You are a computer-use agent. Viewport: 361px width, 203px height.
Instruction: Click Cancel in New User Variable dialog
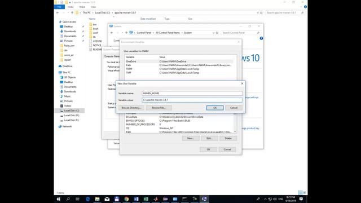tap(234, 108)
